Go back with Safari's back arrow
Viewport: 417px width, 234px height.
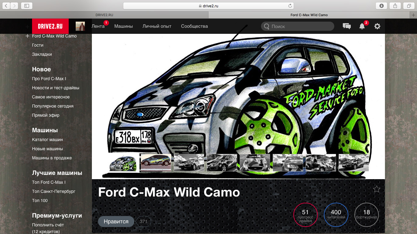coord(6,5)
